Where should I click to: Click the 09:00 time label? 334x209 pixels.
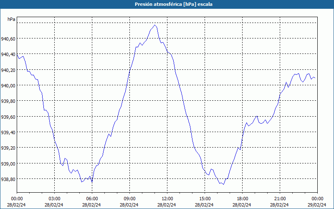pyautogui.click(x=130, y=199)
